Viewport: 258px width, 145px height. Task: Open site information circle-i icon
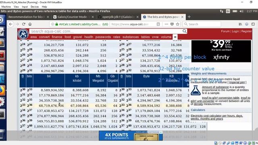53,24
